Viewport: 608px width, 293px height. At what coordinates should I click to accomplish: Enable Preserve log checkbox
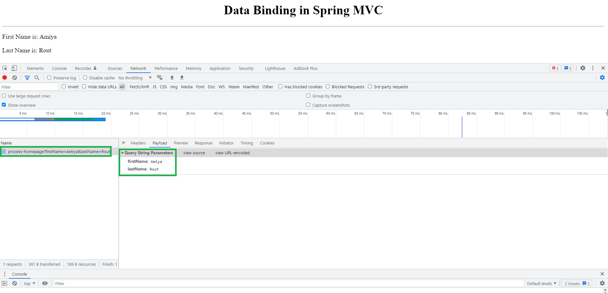click(x=49, y=77)
